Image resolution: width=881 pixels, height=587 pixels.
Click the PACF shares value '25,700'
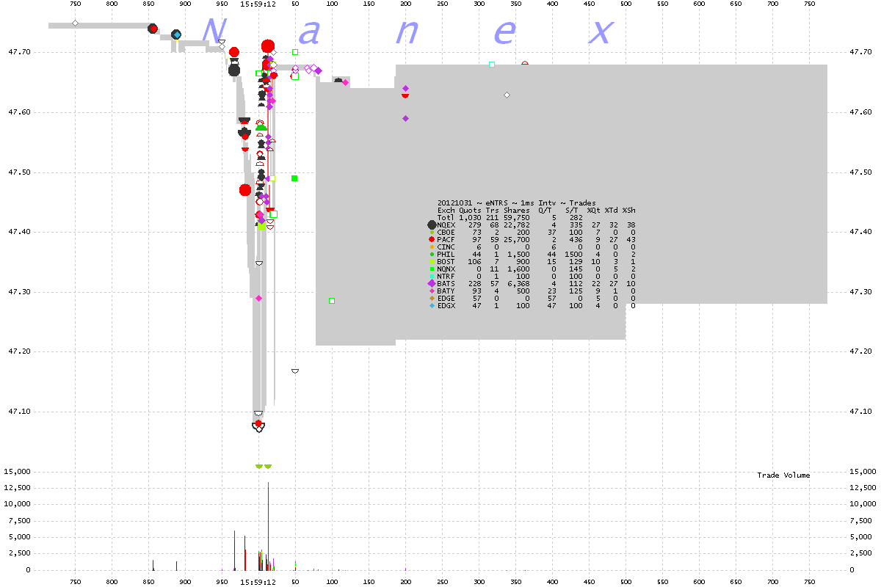click(517, 239)
